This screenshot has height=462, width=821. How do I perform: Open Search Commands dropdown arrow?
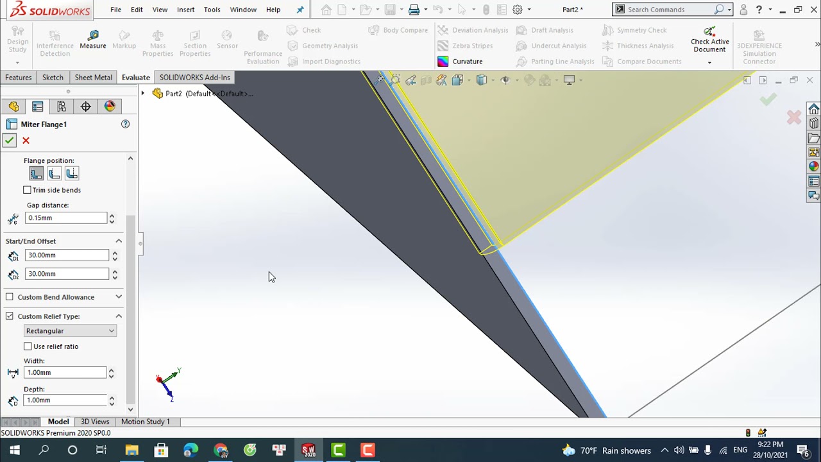click(x=729, y=10)
